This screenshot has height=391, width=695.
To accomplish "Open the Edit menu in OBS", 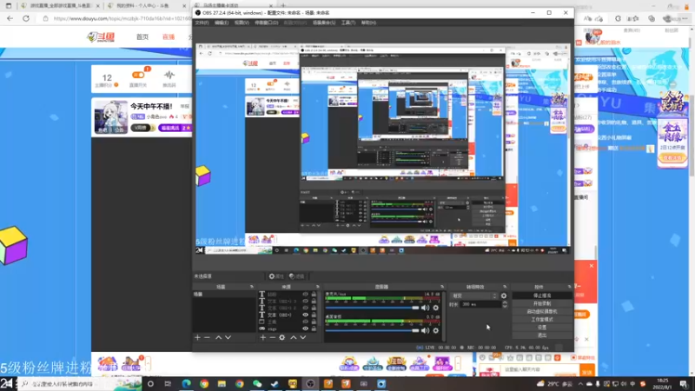I will pos(222,23).
